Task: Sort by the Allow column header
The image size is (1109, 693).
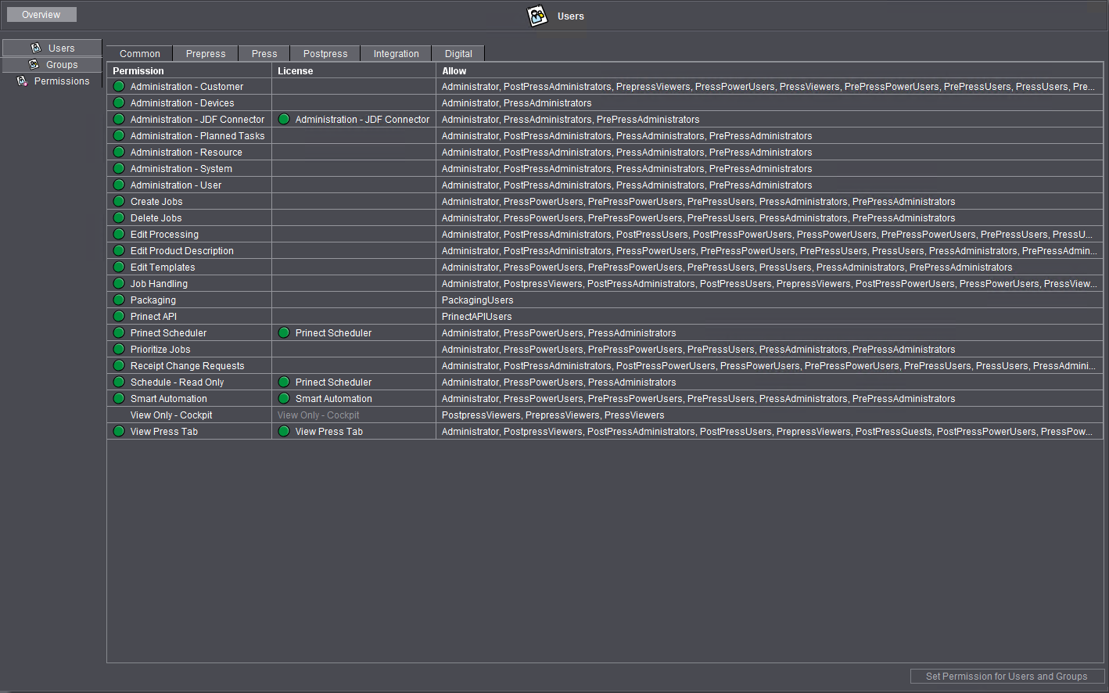Action: (770, 70)
